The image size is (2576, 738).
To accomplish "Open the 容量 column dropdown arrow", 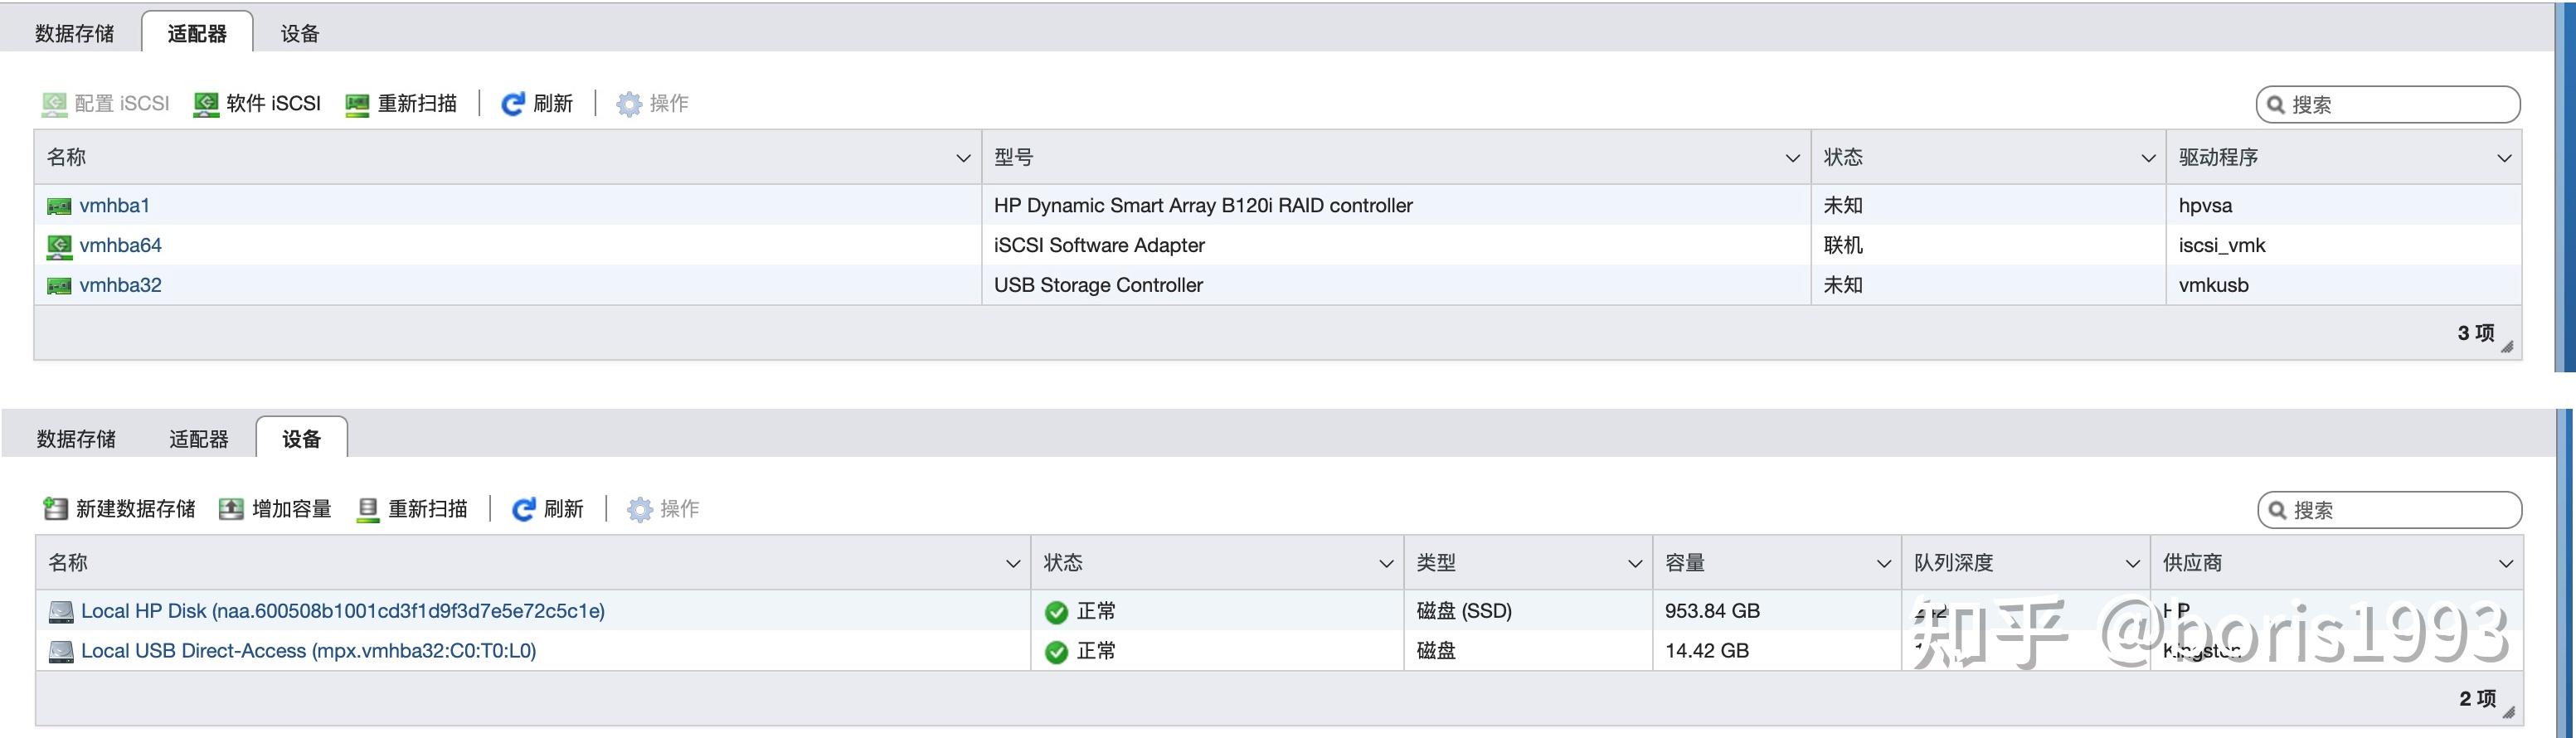I will [1884, 564].
